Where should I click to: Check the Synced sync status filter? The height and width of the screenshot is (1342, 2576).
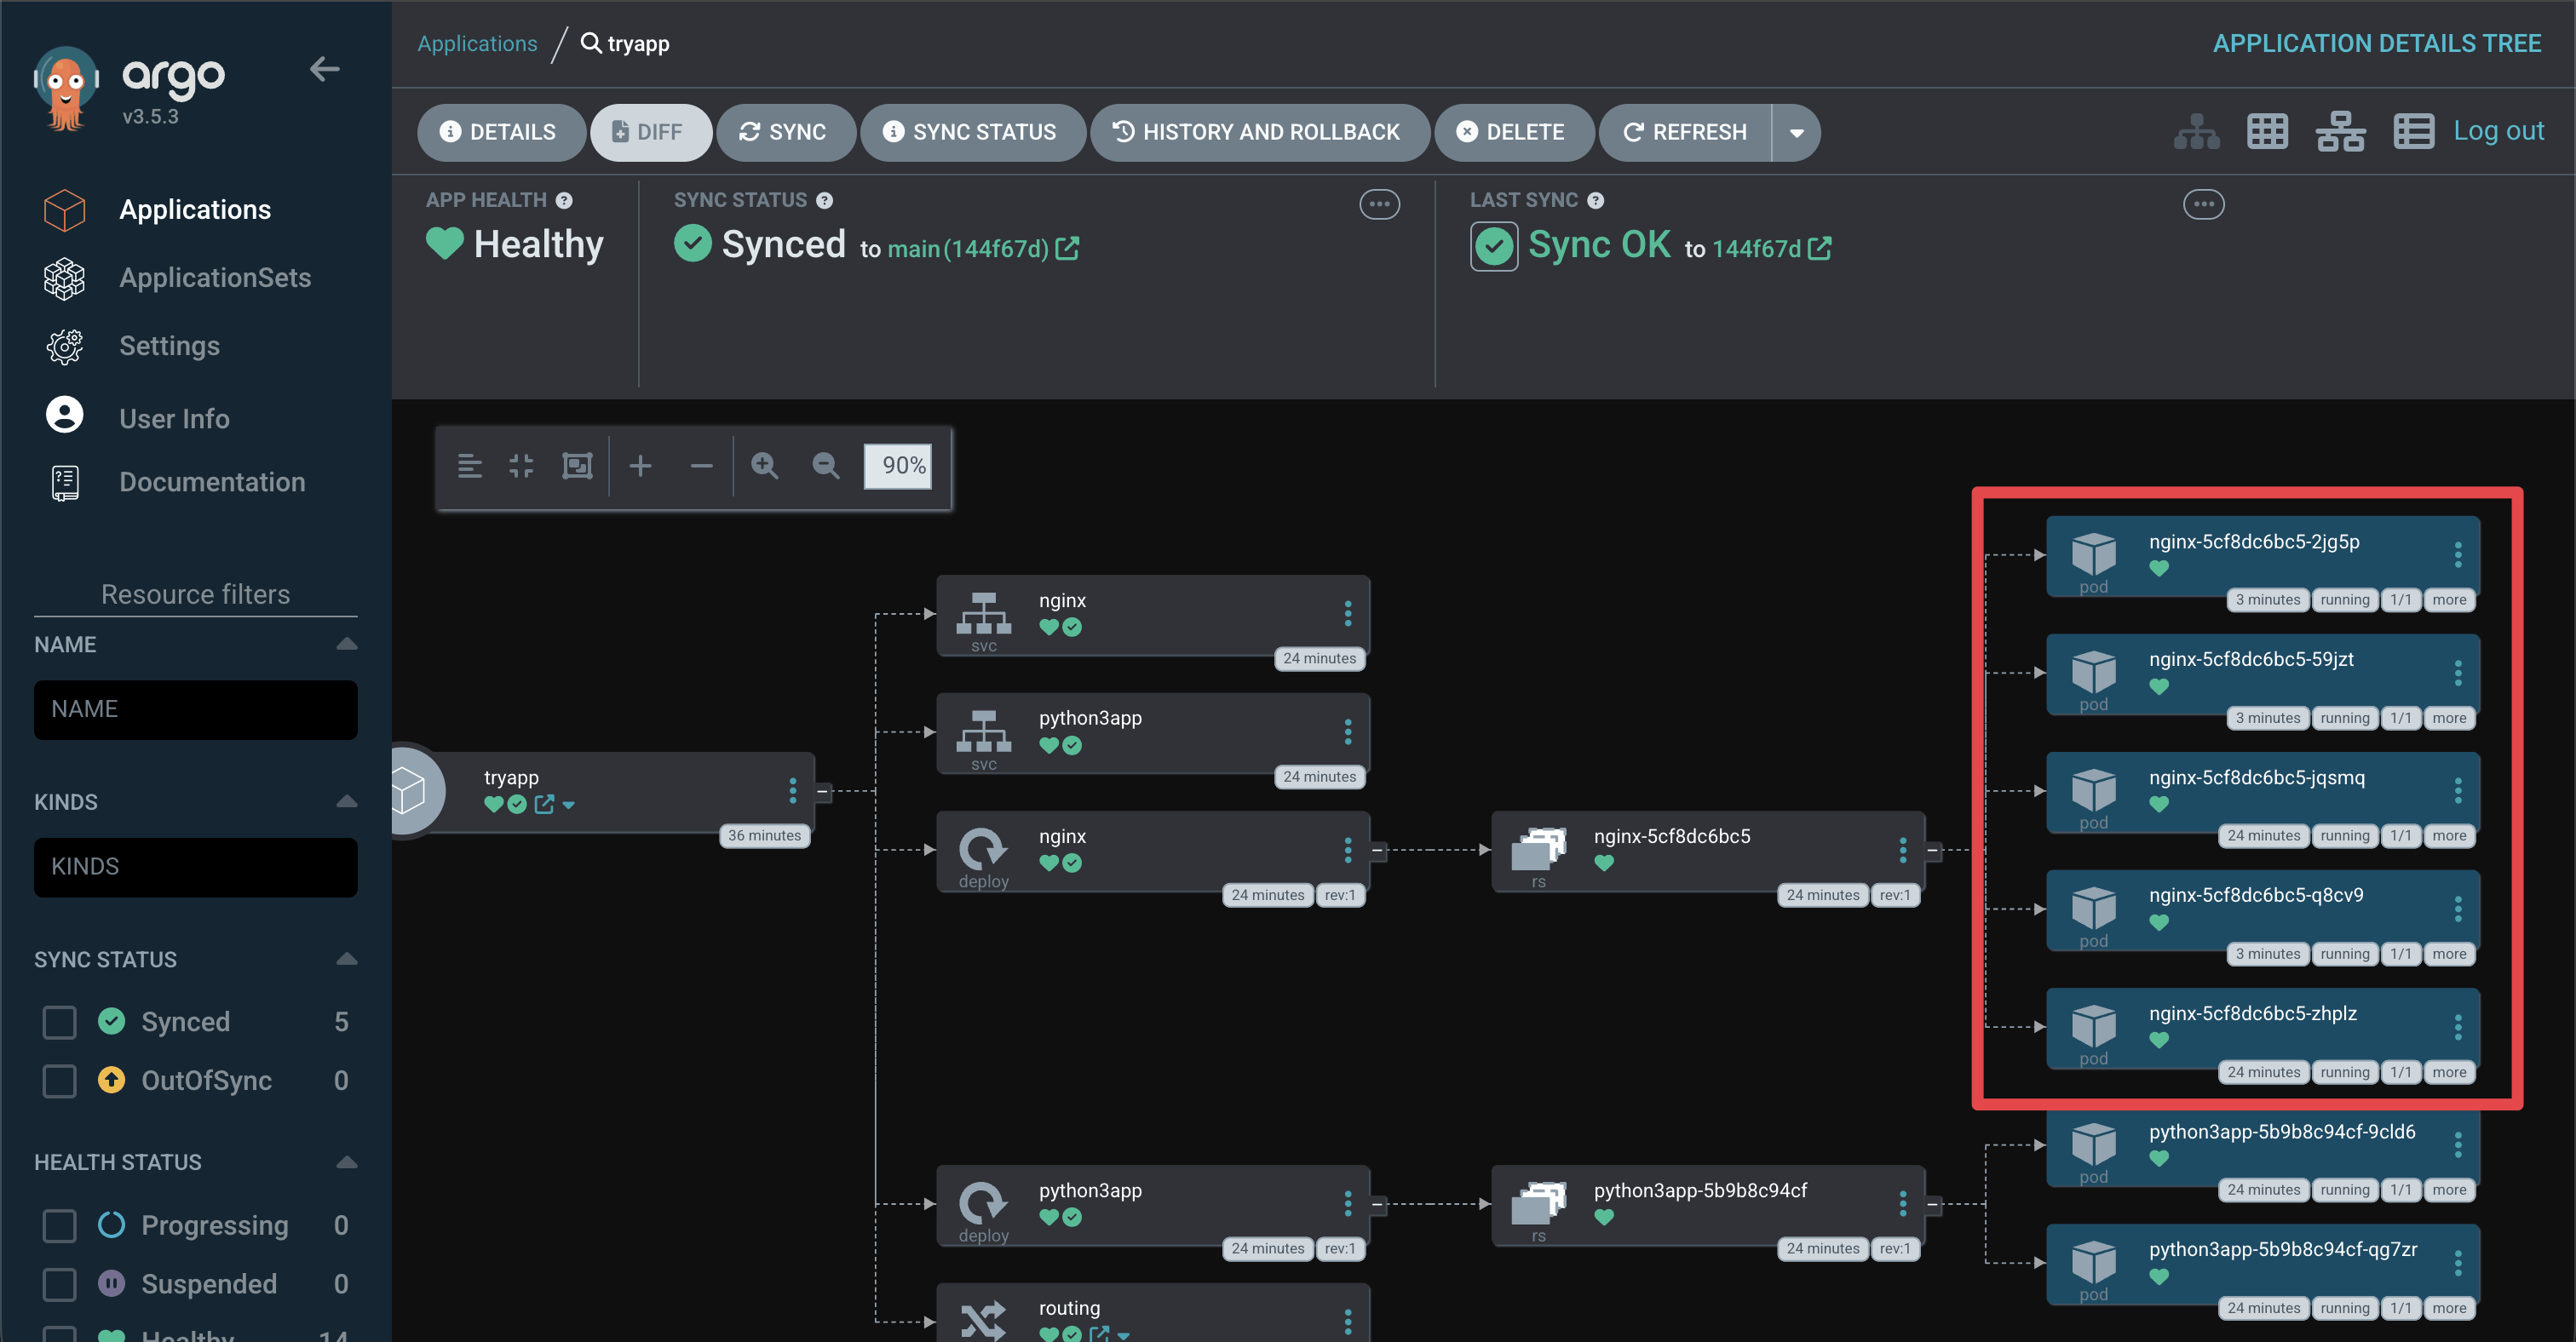[60, 1021]
